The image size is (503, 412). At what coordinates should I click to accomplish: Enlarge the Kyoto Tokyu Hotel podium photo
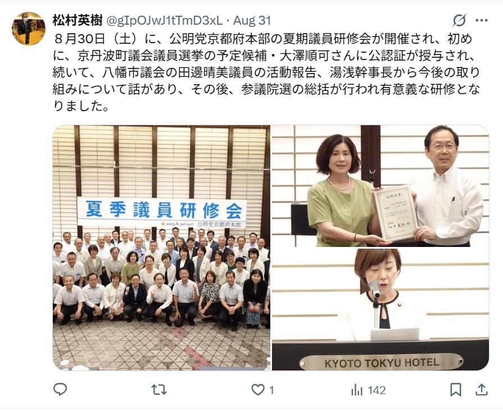[380, 309]
